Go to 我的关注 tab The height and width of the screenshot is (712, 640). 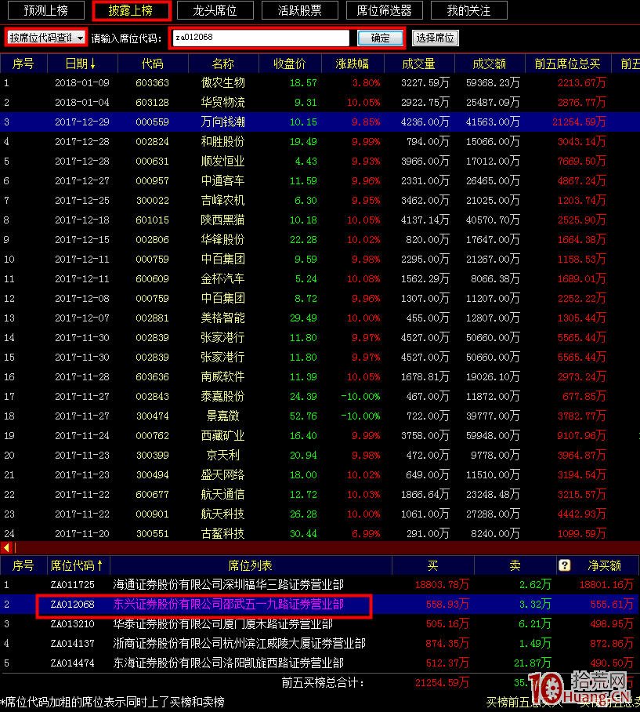point(469,10)
